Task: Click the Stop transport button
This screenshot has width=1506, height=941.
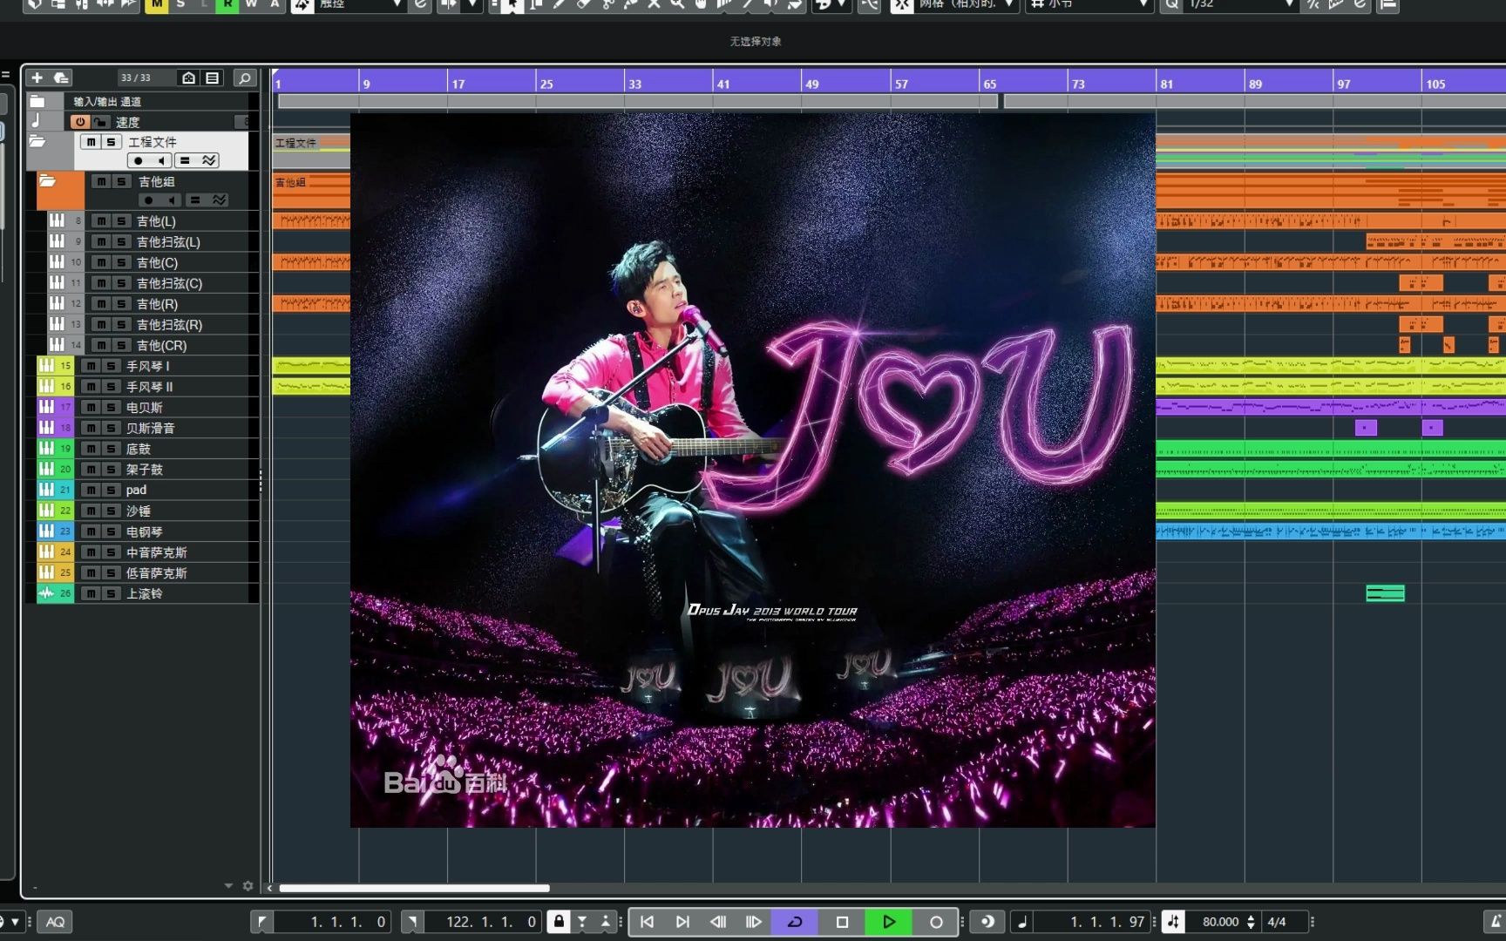Action: click(842, 922)
